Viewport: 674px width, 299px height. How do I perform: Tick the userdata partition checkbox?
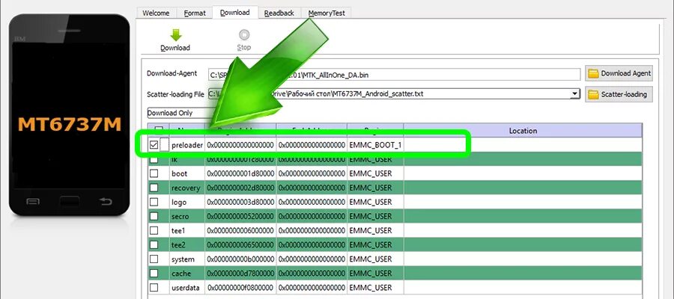click(154, 287)
